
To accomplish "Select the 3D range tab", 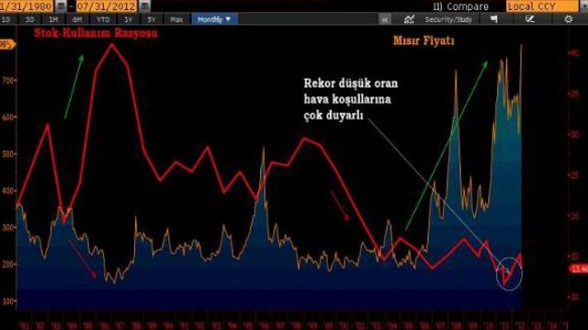I will pyautogui.click(x=29, y=19).
